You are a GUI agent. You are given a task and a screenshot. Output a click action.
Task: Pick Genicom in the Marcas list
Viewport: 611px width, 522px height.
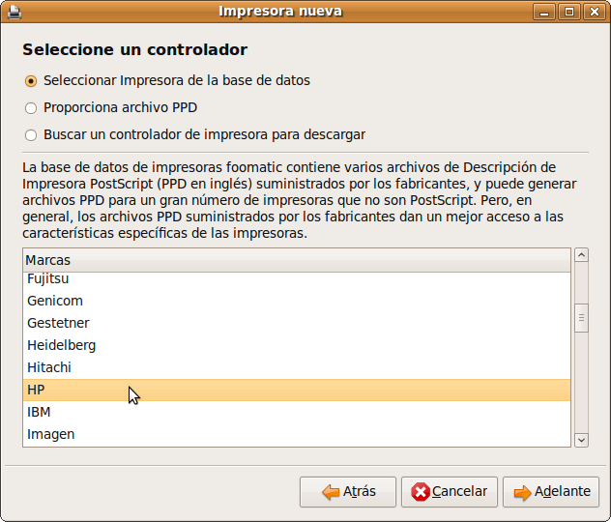coord(55,301)
